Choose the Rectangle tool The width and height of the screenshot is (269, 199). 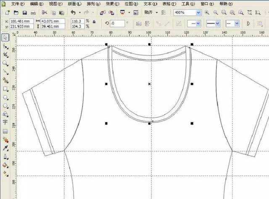pyautogui.click(x=5, y=89)
